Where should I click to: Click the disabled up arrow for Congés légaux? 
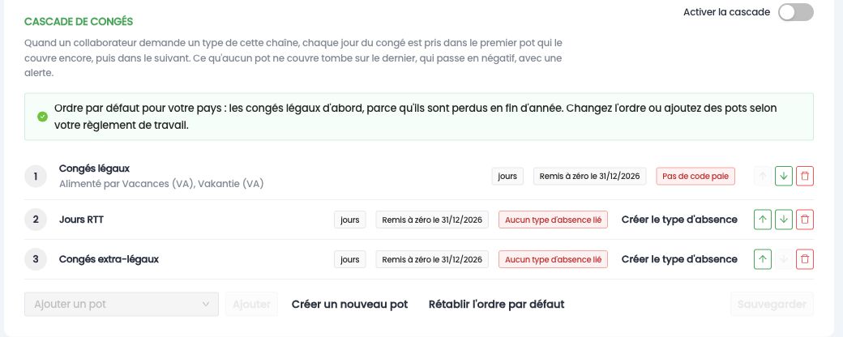(763, 177)
